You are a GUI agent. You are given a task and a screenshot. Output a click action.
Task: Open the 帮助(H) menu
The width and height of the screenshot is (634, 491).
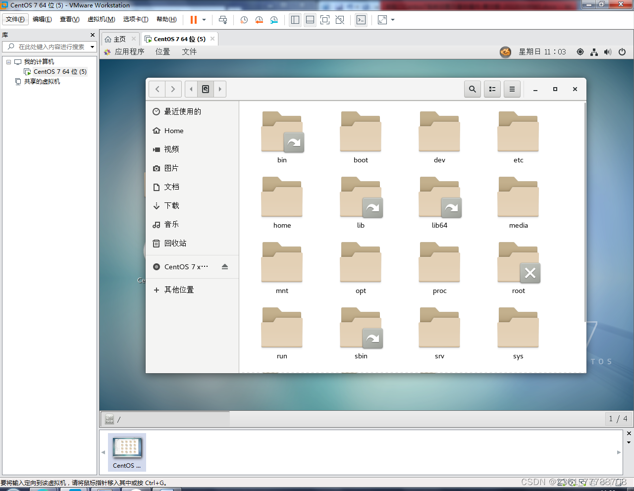coord(166,19)
